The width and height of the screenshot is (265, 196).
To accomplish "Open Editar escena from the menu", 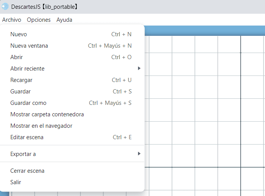I will [27, 137].
